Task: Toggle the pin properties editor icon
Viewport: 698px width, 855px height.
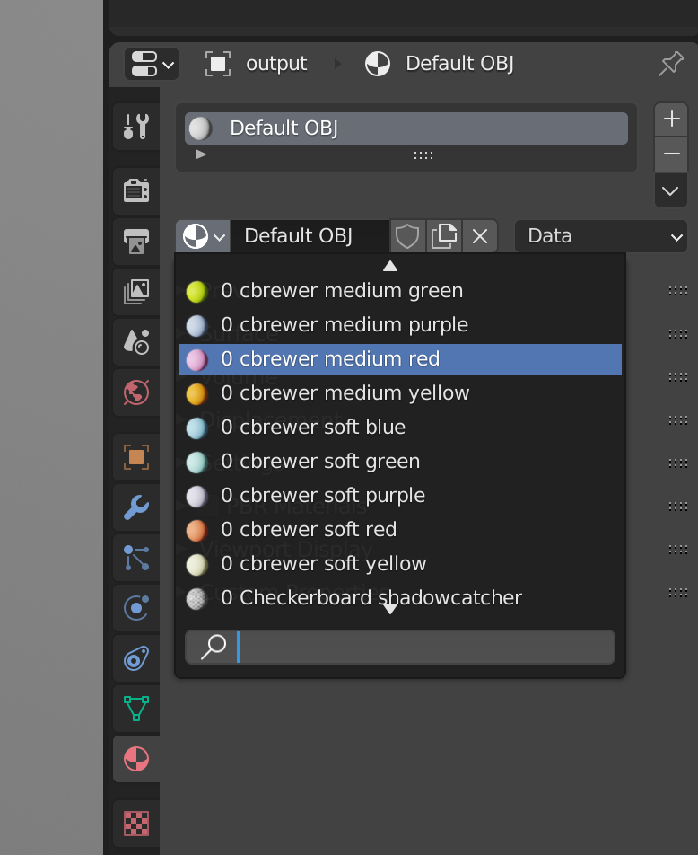Action: click(x=671, y=64)
